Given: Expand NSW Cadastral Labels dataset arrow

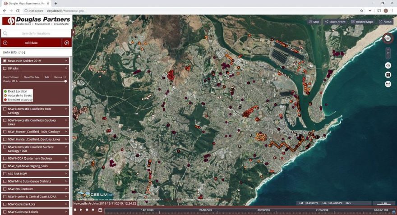Looking at the screenshot, I should [x=66, y=212].
